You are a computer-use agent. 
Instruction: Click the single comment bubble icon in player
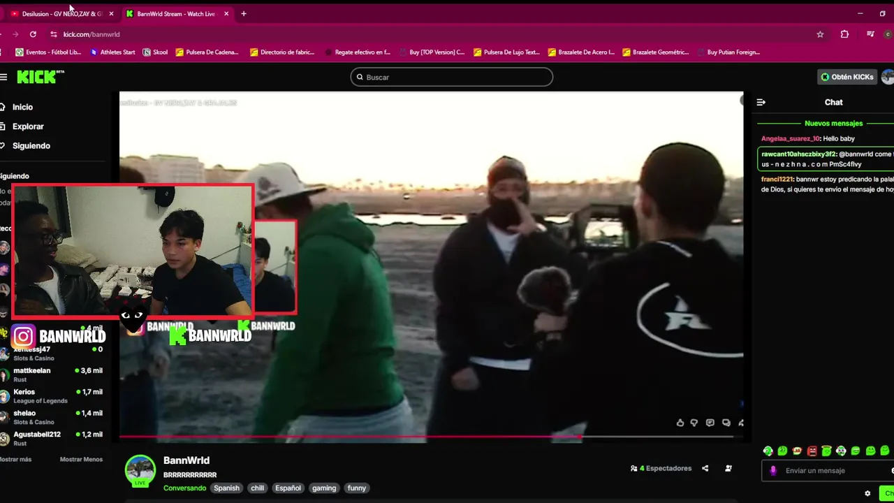(710, 423)
